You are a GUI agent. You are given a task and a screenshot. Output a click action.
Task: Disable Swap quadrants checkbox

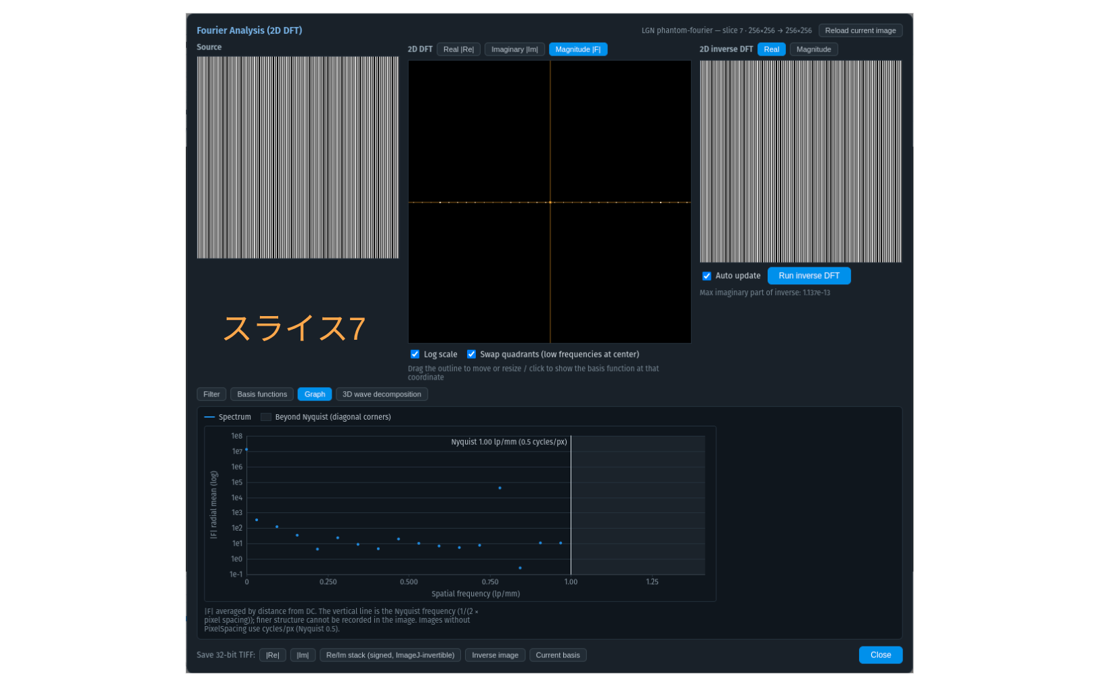tap(471, 354)
